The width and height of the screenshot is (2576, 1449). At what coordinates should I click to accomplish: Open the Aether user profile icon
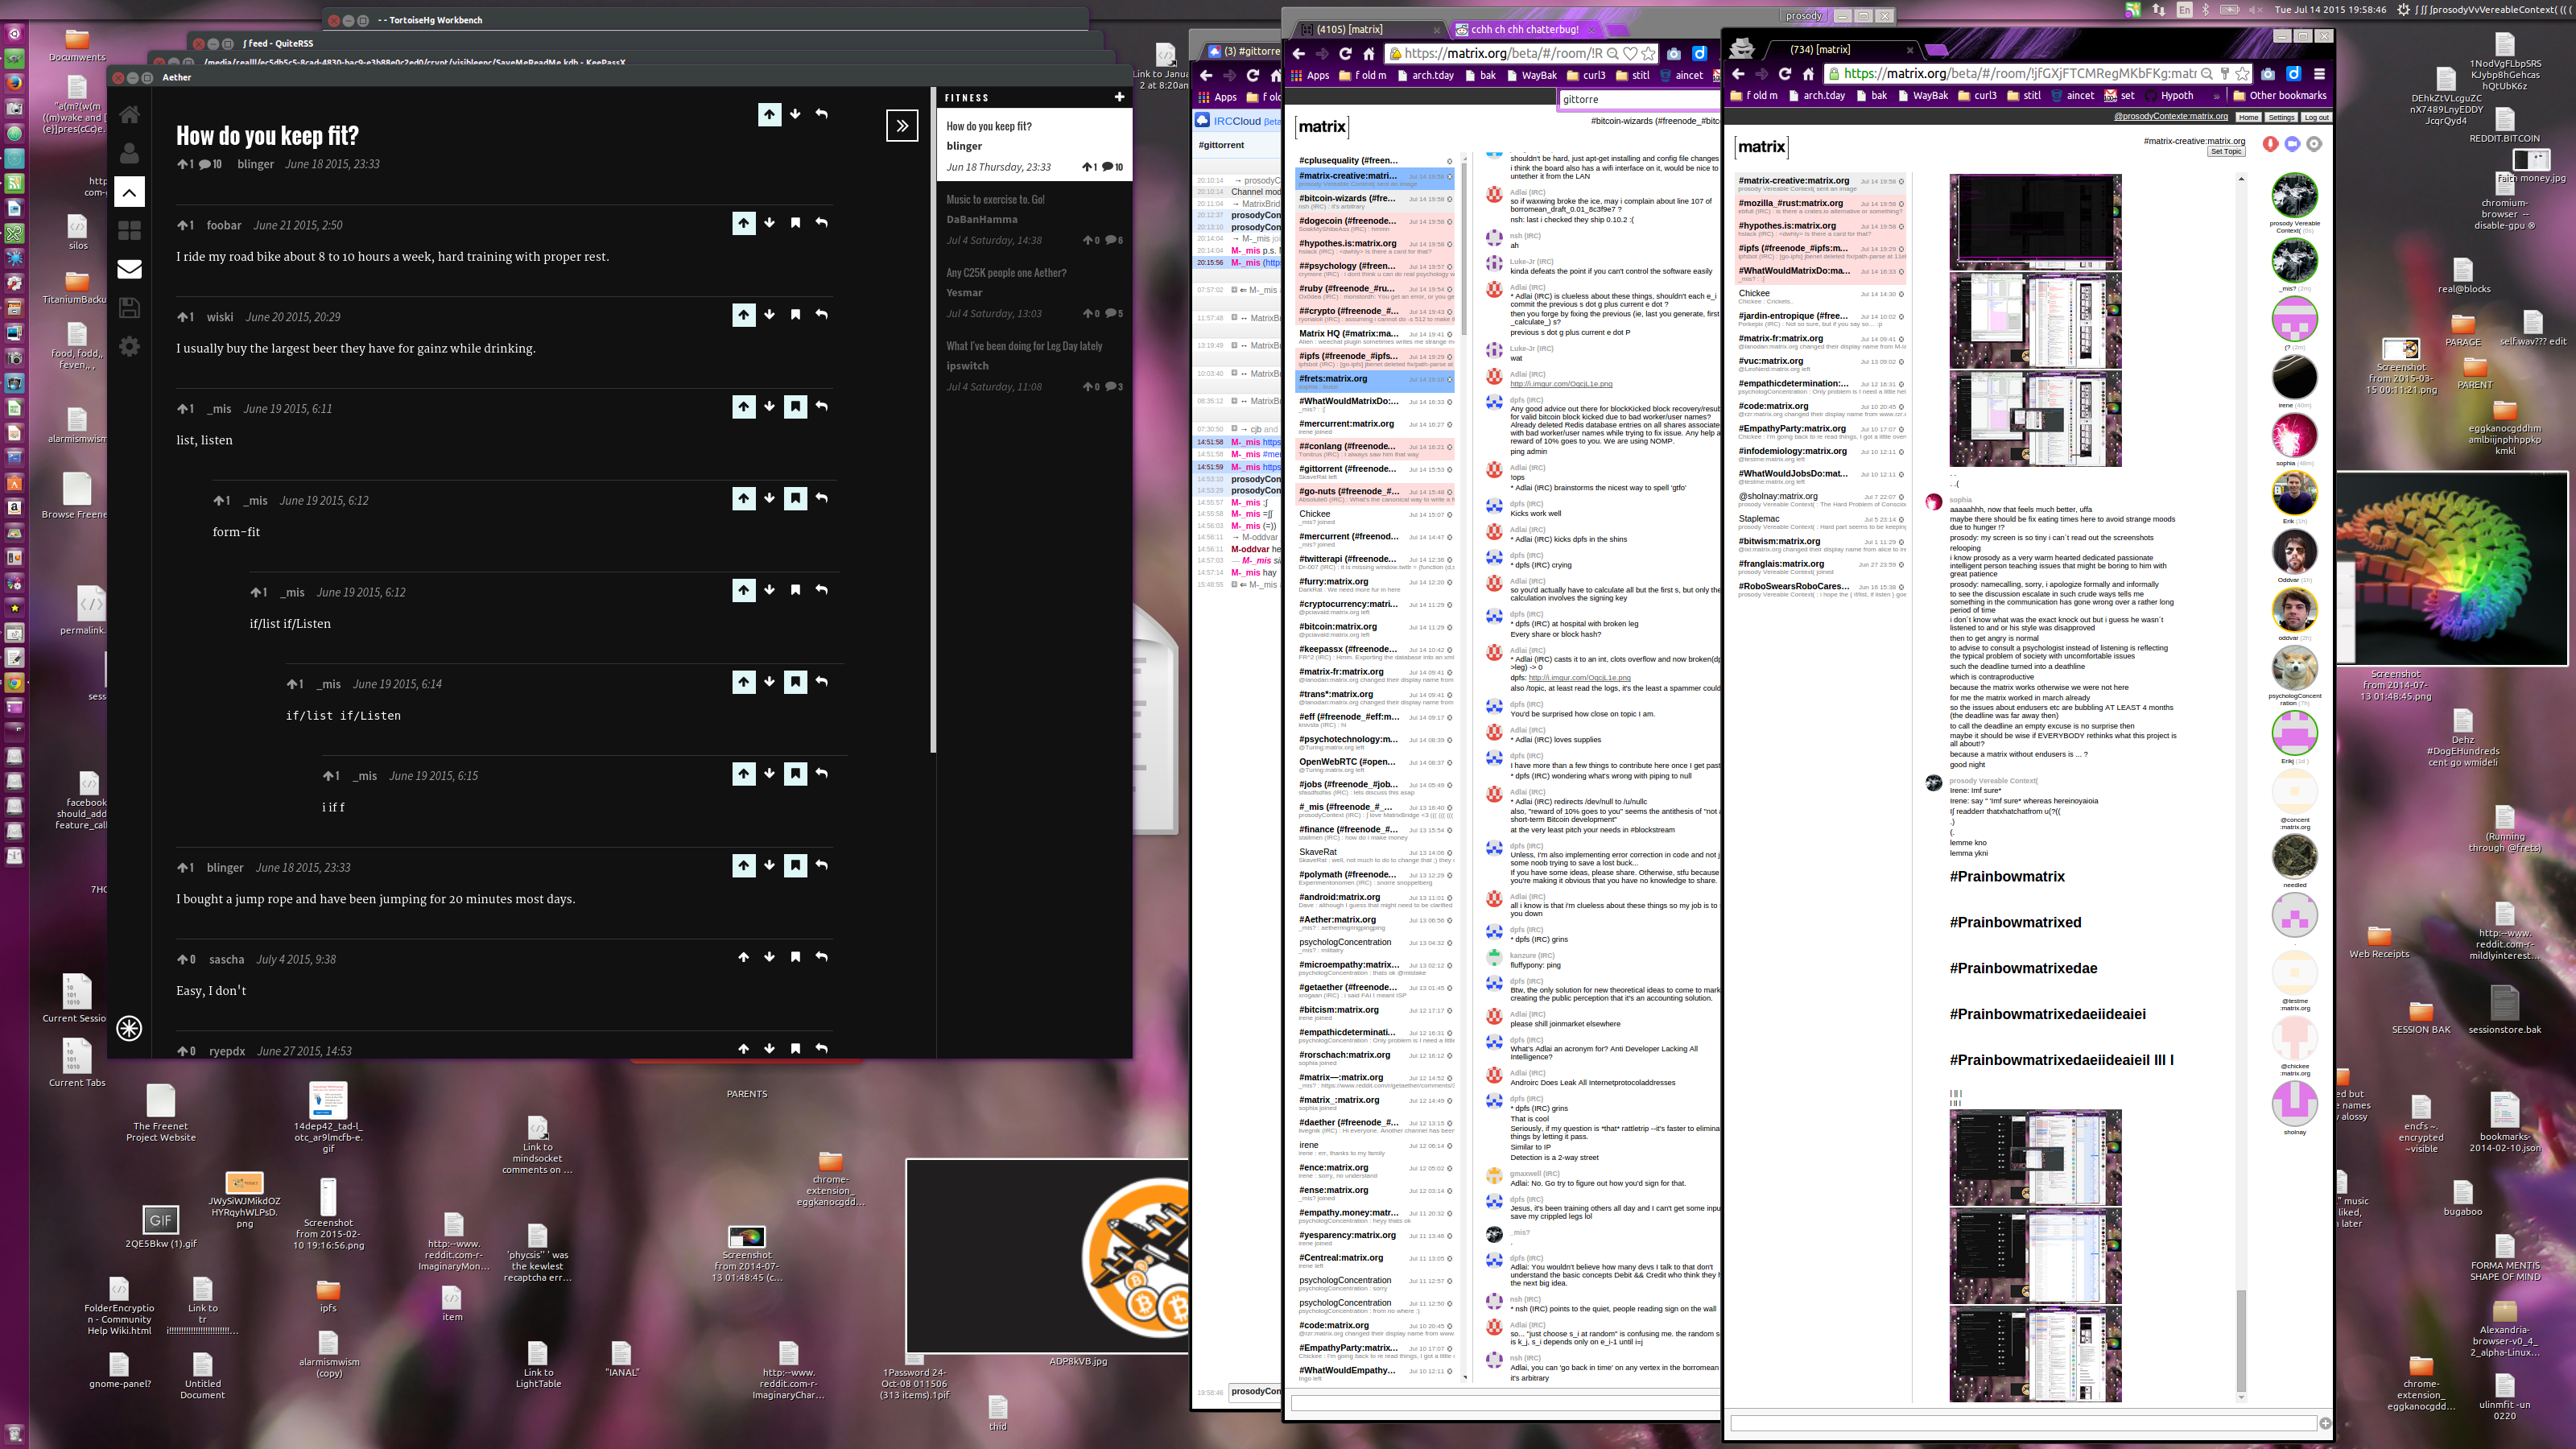(129, 153)
